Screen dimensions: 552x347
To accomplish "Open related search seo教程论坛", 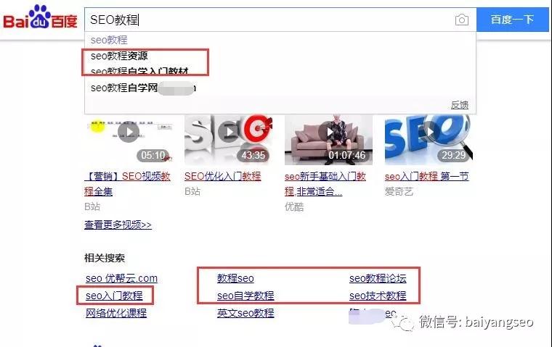I will 378,278.
